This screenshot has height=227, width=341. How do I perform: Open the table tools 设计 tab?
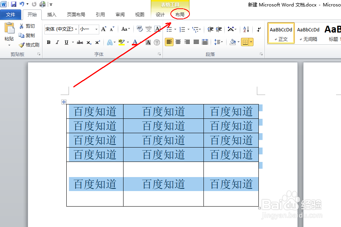tap(160, 14)
